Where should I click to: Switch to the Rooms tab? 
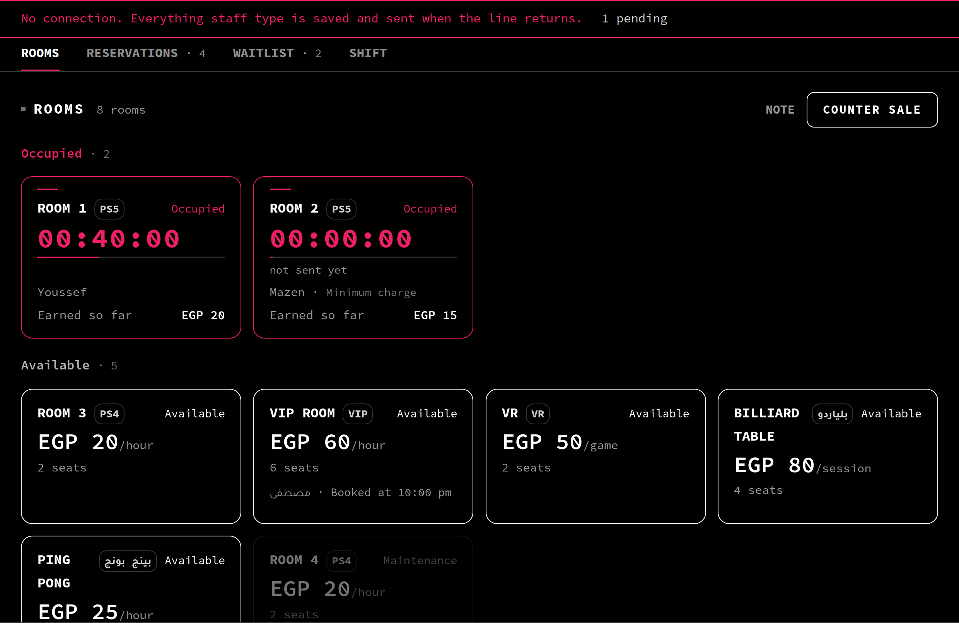40,53
